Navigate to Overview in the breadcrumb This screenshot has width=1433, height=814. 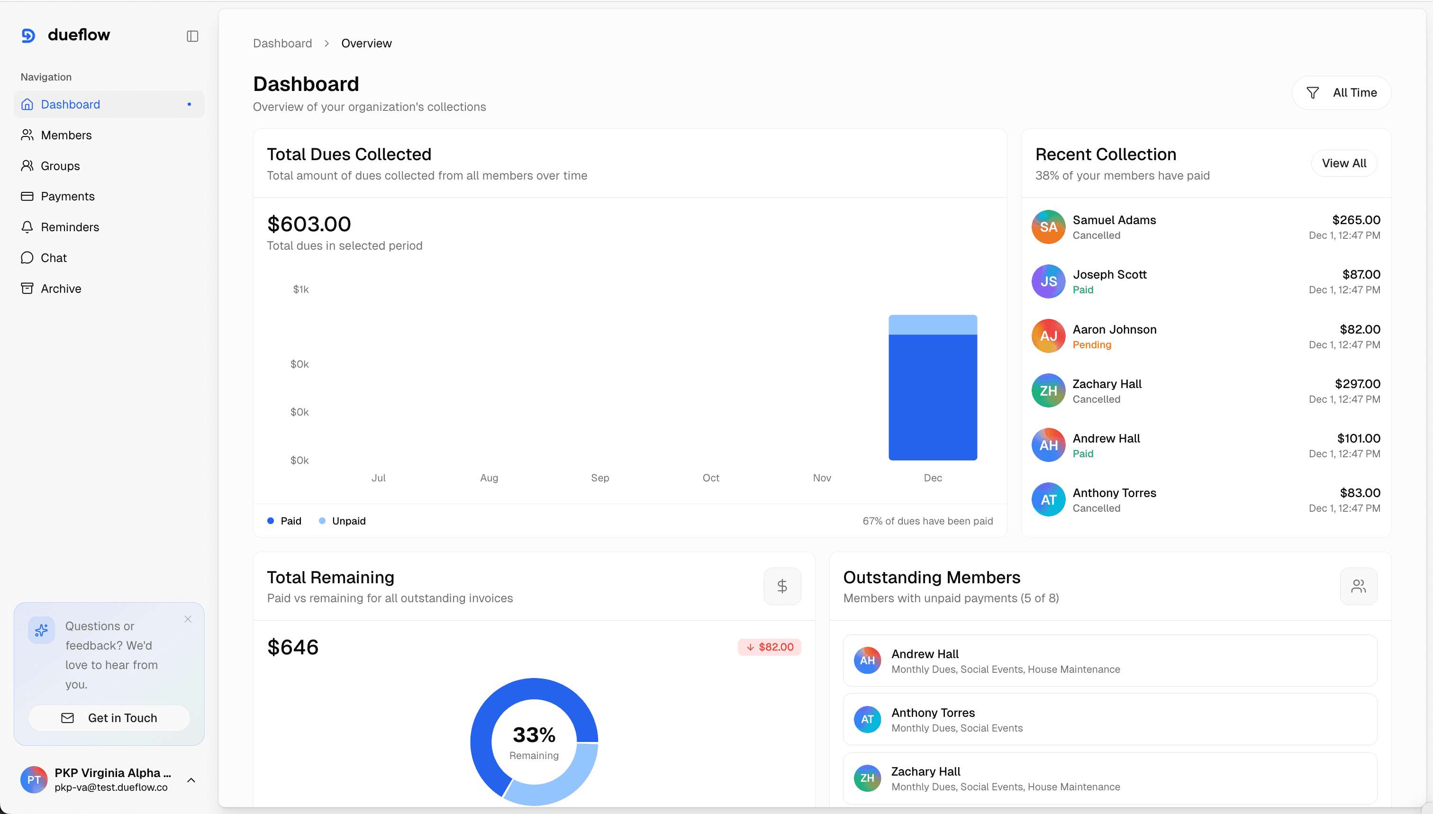tap(366, 43)
